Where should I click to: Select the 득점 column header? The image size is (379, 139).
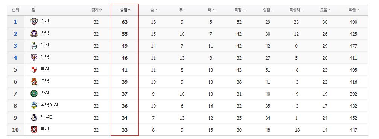tap(239, 10)
